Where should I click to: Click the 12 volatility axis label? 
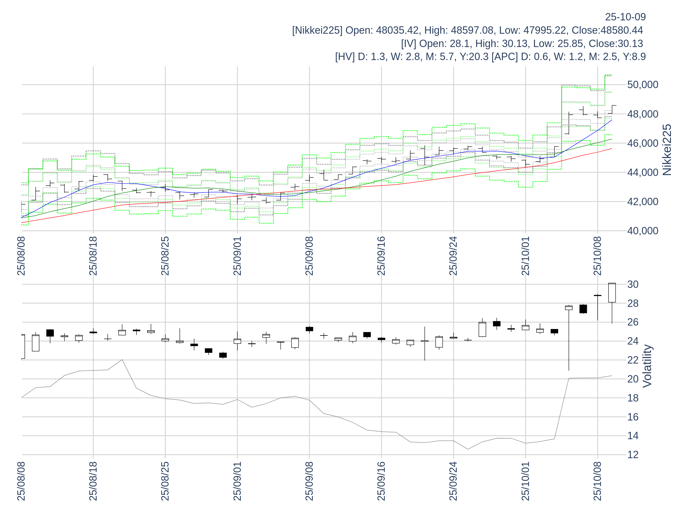tap(633, 455)
